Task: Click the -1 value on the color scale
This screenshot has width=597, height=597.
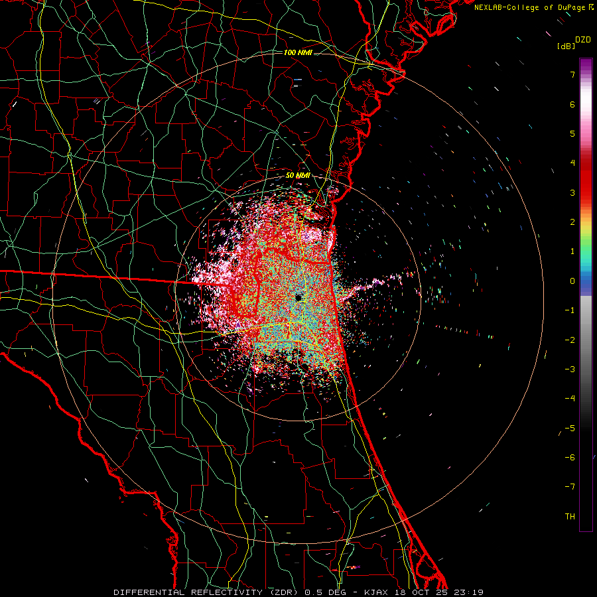Action: (x=570, y=310)
